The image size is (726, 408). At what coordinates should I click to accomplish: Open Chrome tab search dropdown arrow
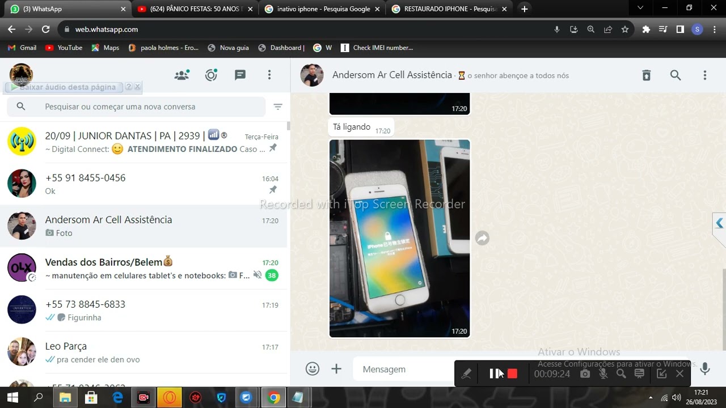pos(640,8)
